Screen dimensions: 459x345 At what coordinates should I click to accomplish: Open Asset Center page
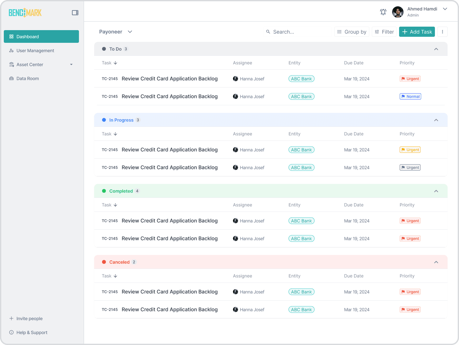(30, 64)
